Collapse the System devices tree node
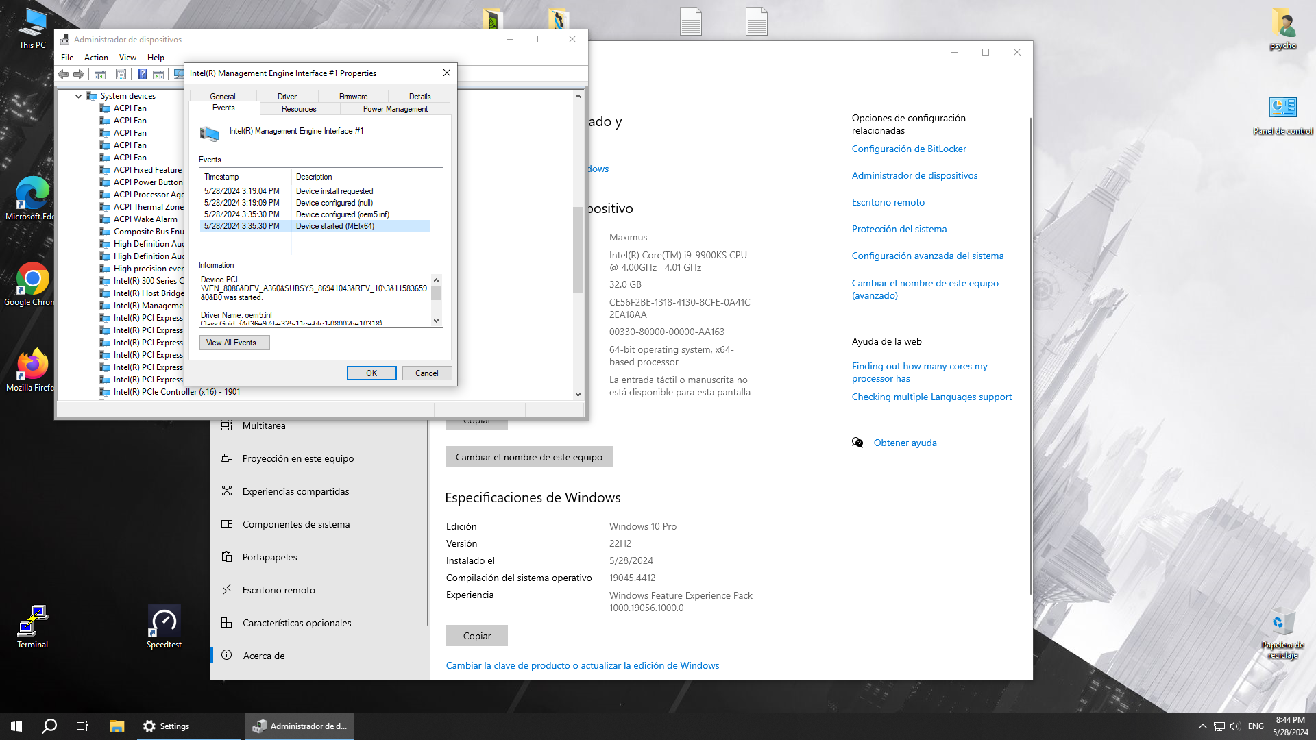1316x740 pixels. click(x=79, y=96)
